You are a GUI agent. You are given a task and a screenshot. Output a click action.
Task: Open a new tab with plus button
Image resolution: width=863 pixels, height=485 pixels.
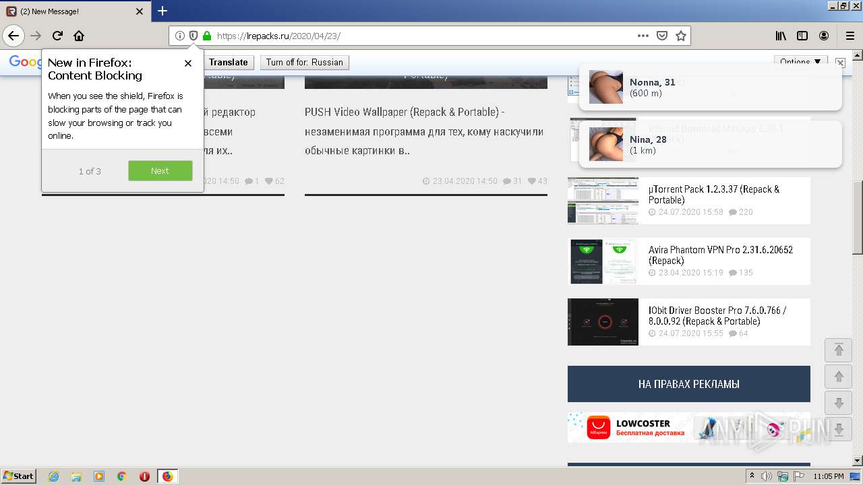(x=162, y=11)
